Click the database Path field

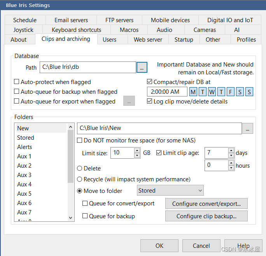(88, 67)
